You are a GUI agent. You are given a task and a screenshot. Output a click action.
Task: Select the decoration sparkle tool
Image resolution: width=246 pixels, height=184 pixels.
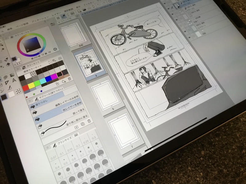2,67
